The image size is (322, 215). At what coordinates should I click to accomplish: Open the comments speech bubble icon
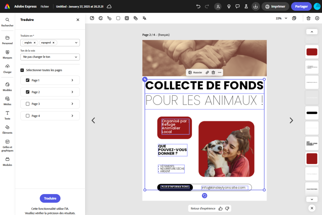point(237,6)
